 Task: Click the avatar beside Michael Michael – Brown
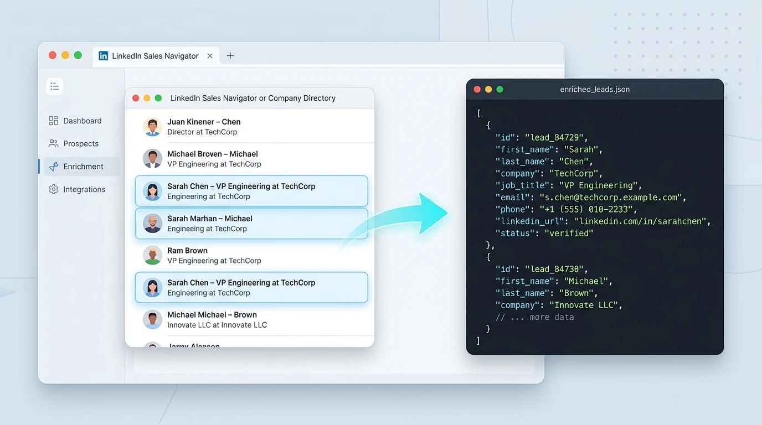coord(152,319)
